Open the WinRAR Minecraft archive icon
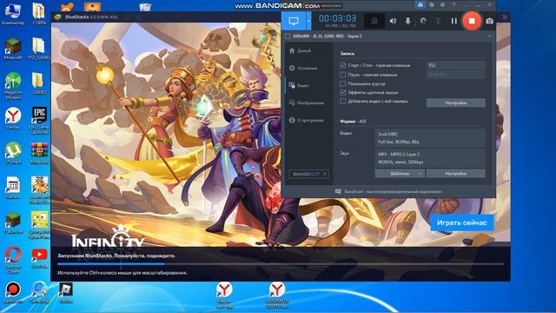Image resolution: width=556 pixels, height=313 pixels. point(39,153)
